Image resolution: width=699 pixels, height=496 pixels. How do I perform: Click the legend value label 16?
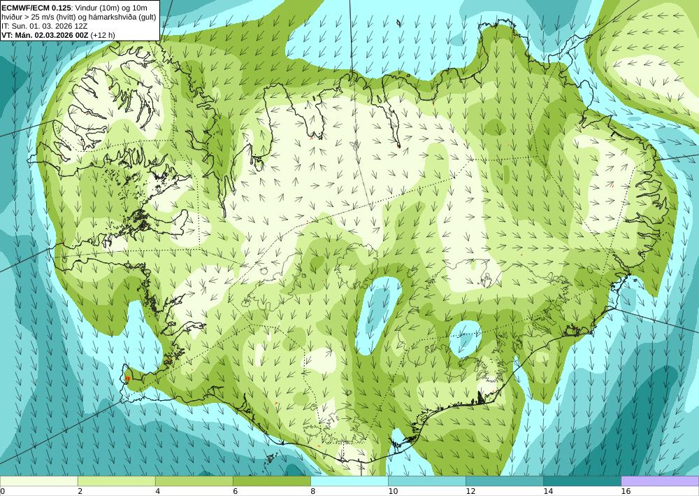tap(626, 491)
